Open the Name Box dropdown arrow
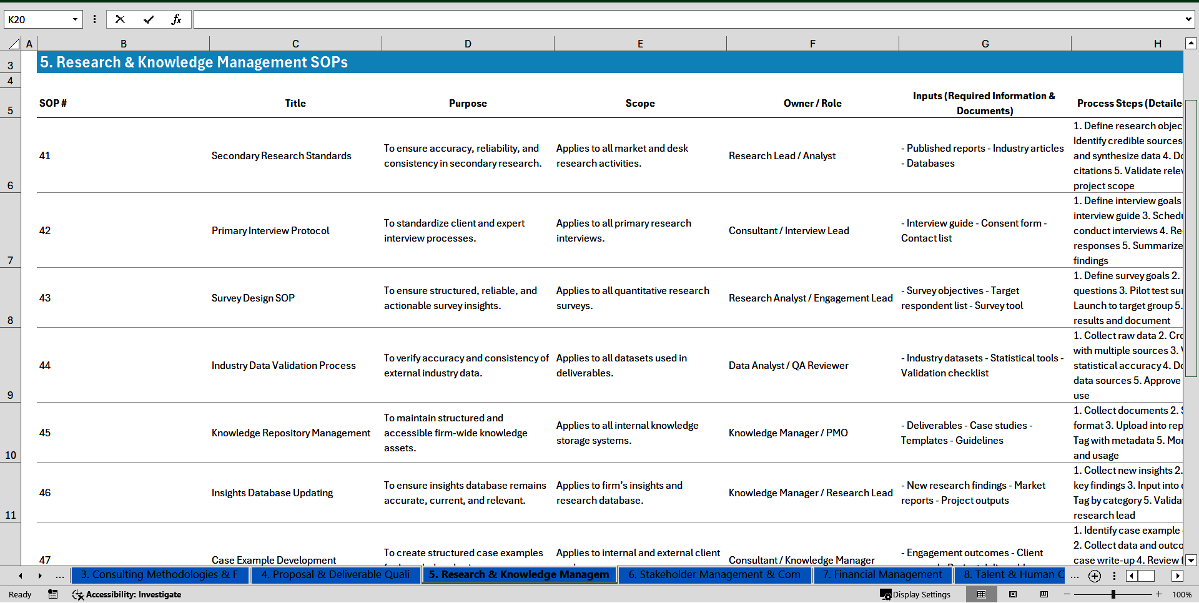The height and width of the screenshot is (603, 1199). pyautogui.click(x=75, y=19)
